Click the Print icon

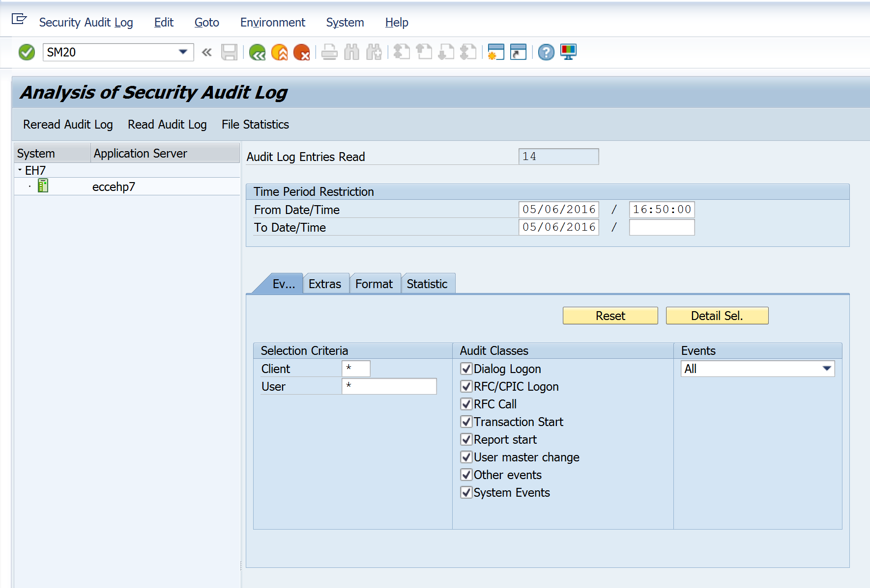tap(329, 52)
